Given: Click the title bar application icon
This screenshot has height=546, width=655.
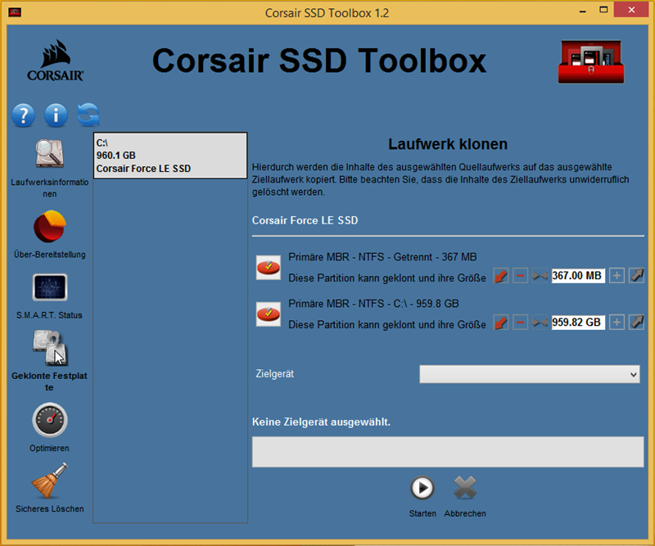Looking at the screenshot, I should tap(15, 12).
